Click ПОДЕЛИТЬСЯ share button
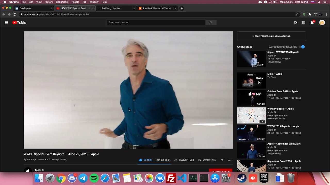Screen dimensions: 330x185 [184, 160]
